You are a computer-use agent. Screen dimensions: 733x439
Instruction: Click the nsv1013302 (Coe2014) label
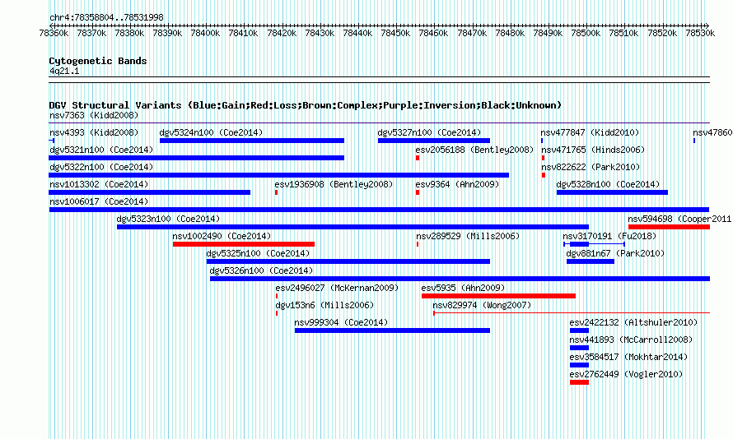point(99,184)
